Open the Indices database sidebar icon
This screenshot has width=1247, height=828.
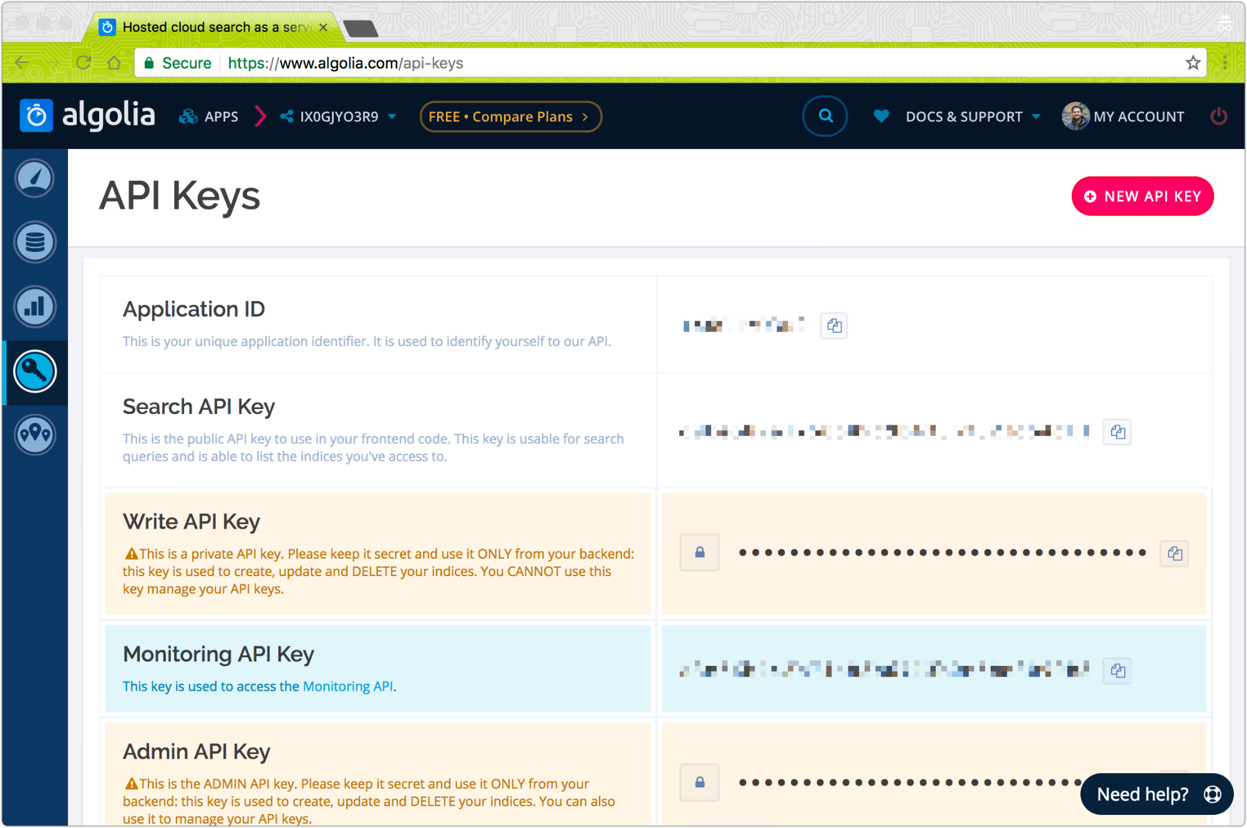pos(35,243)
